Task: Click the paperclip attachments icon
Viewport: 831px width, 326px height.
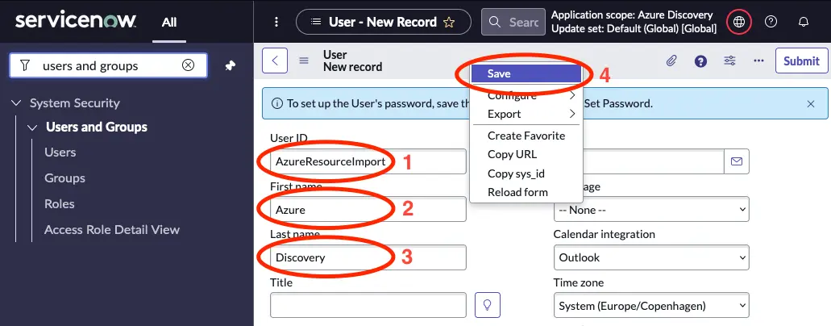Action: coord(671,61)
